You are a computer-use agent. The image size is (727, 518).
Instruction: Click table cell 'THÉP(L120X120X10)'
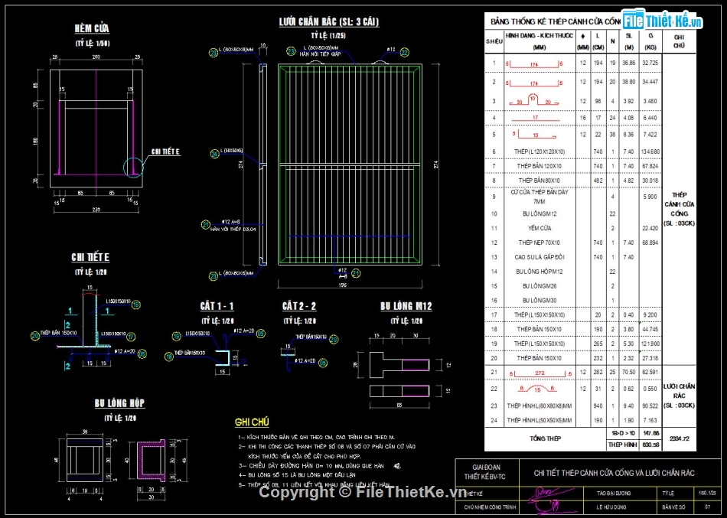tap(540, 151)
